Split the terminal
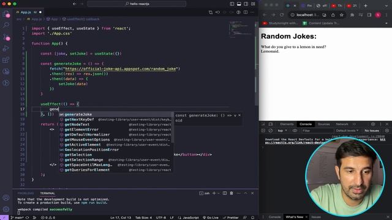 (225, 193)
